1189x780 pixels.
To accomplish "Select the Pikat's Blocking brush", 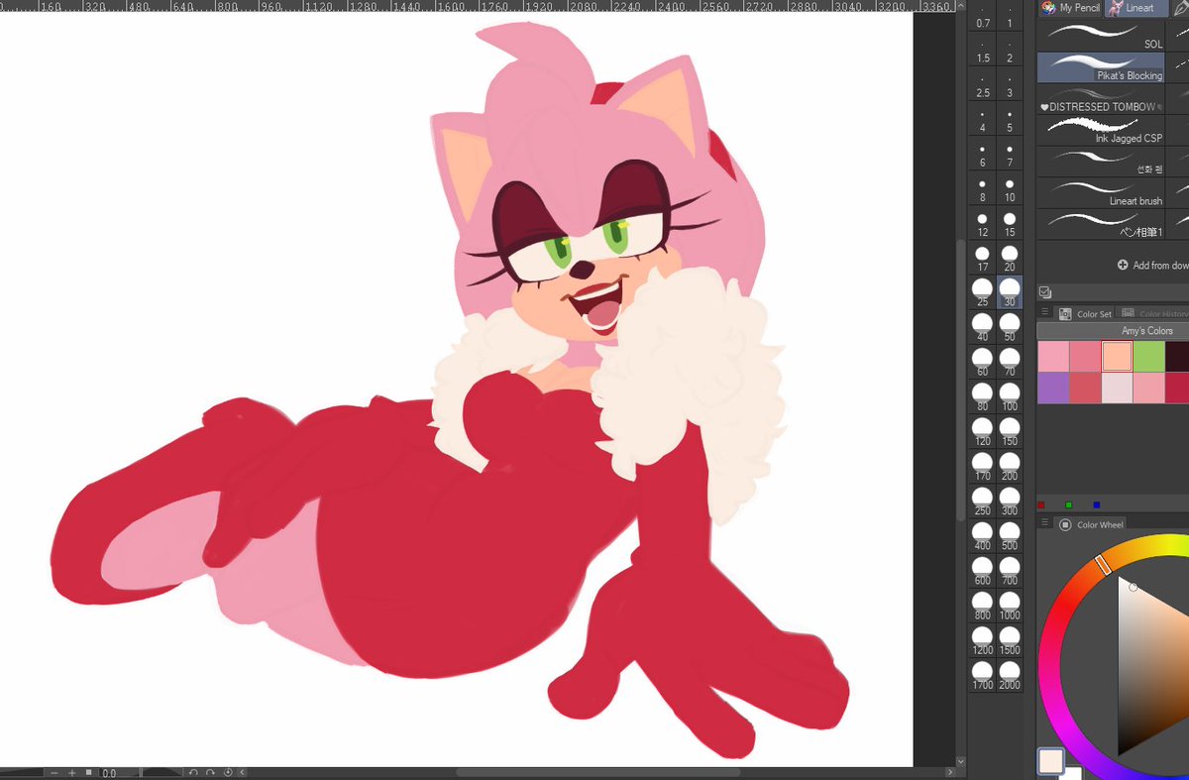I will tap(1102, 67).
